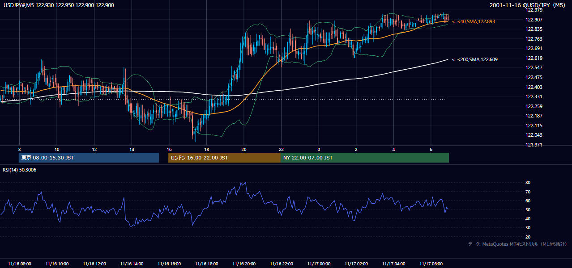572x268 pixels.
Task: Select the 40 SMA label reading 122.893
Action: (x=474, y=21)
